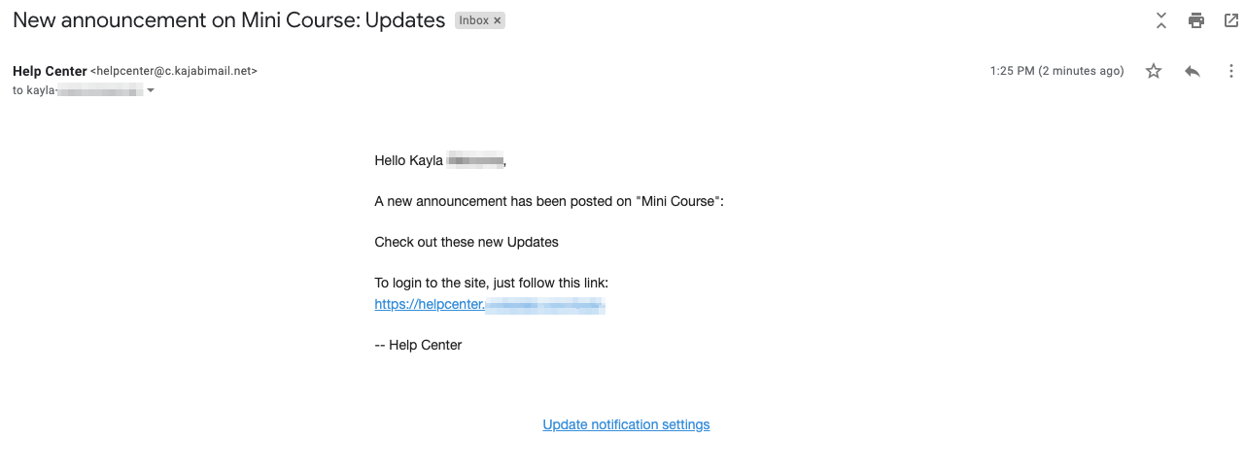Click the email subject line about Mini Course

(229, 20)
